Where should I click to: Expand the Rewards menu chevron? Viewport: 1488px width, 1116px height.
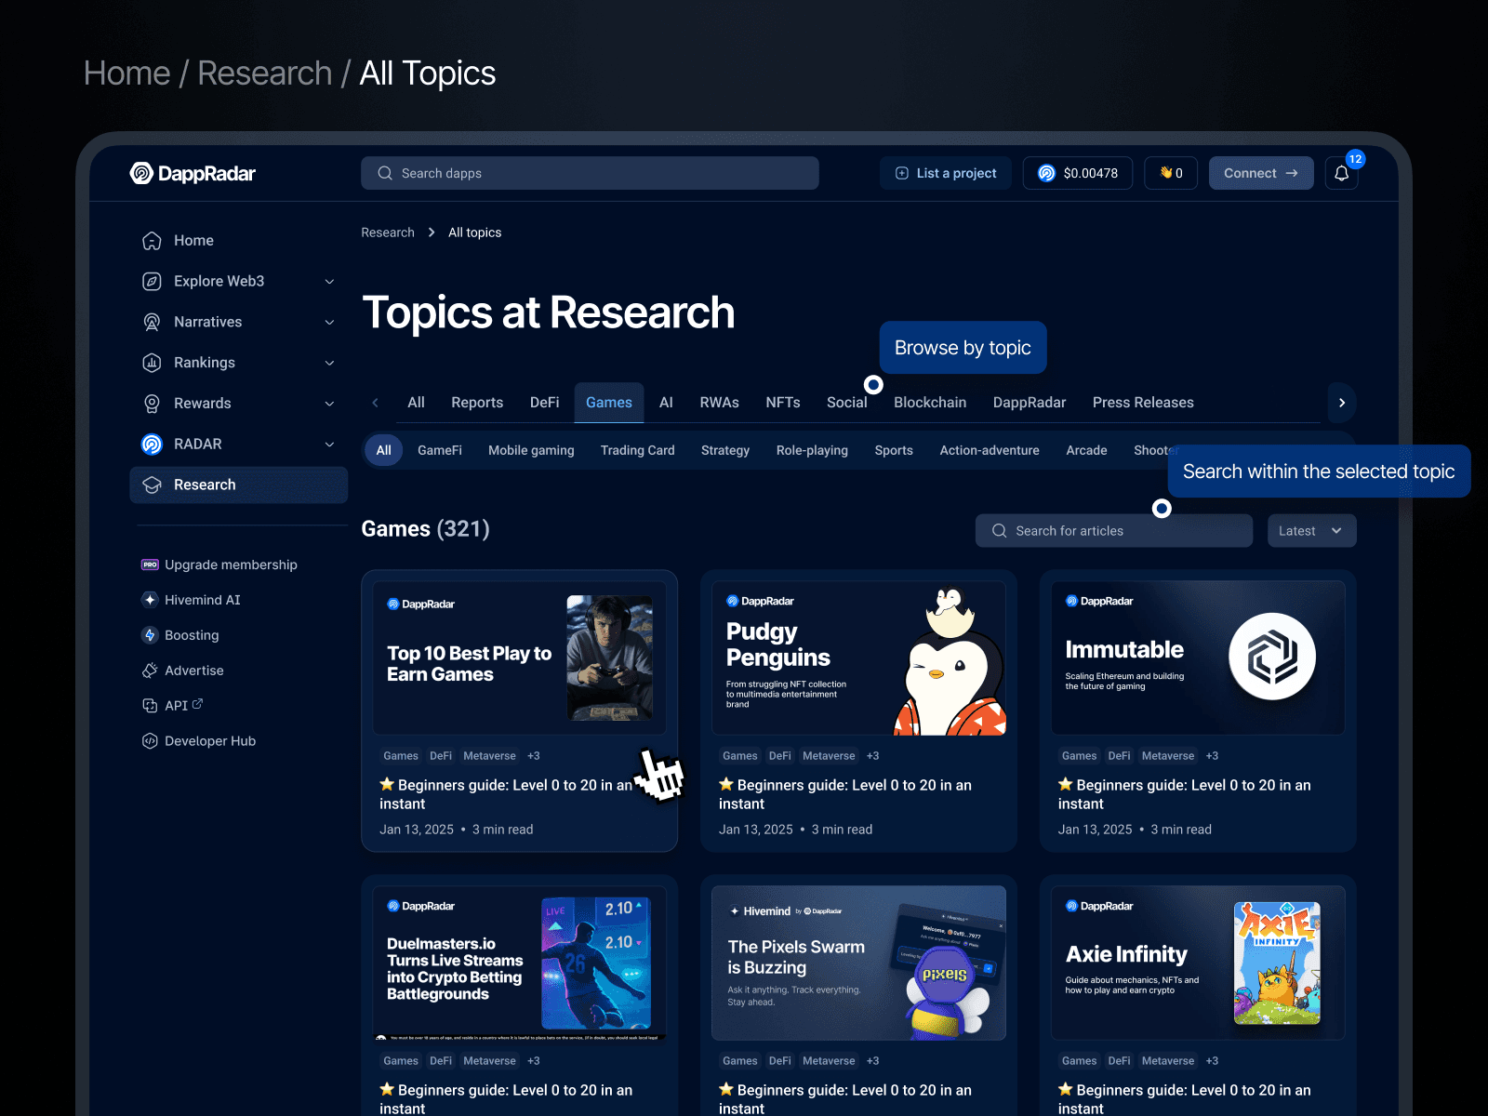(x=329, y=404)
